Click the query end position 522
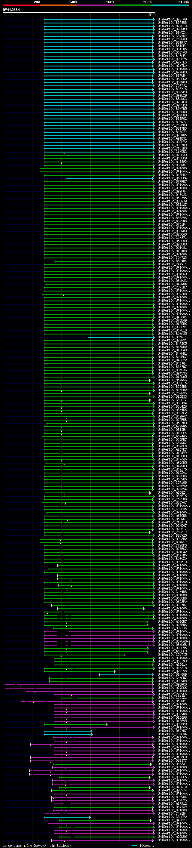 (151, 15)
